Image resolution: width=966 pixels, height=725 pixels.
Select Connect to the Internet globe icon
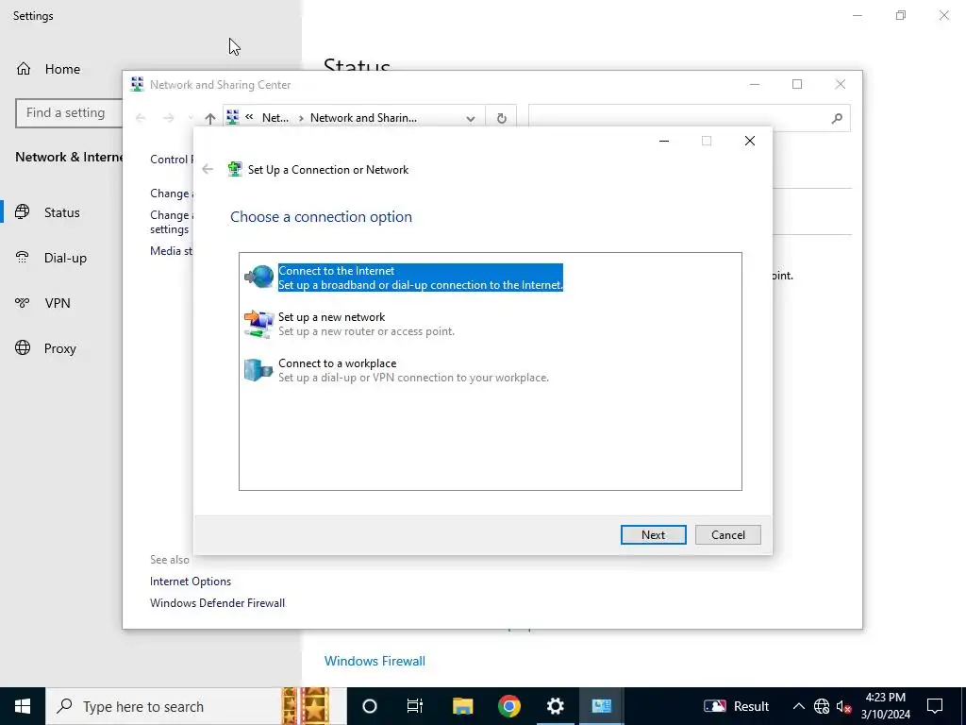point(259,277)
